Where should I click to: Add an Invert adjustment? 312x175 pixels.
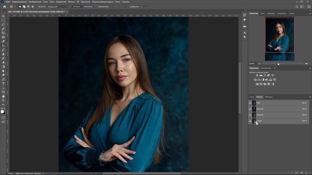257,84
